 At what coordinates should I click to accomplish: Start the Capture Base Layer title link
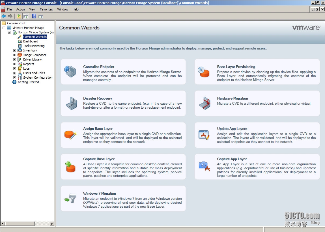[x=99, y=159]
